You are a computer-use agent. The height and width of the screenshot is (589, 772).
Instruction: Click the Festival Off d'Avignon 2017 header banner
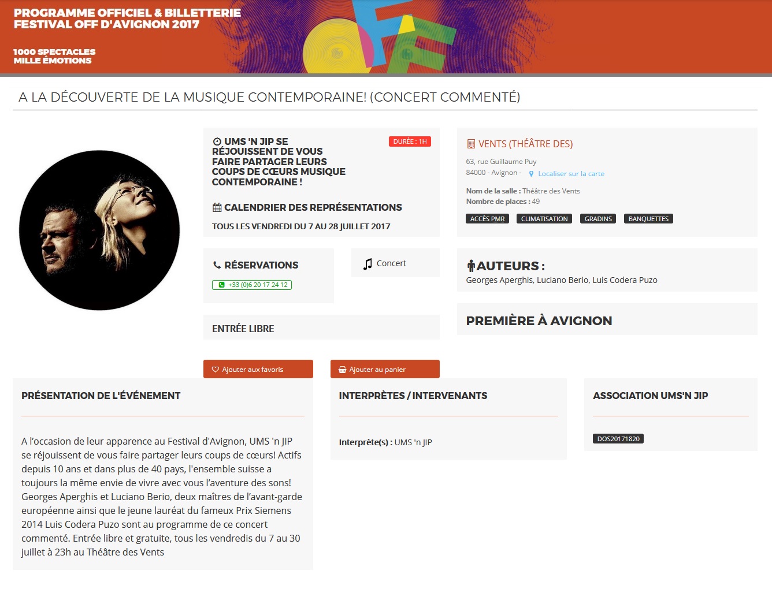pos(386,37)
